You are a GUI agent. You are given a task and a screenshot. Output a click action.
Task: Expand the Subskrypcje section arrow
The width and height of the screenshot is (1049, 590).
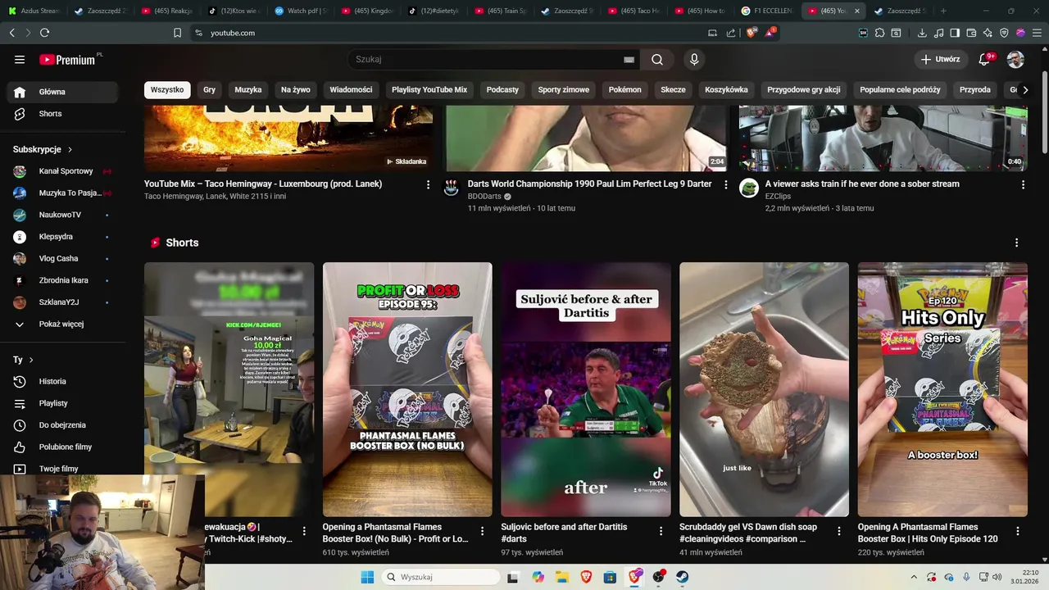pyautogui.click(x=70, y=150)
